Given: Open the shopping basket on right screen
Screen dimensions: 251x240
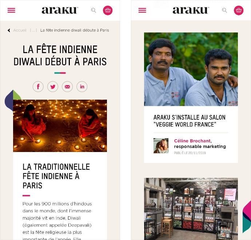Looking at the screenshot, I should click(239, 11).
